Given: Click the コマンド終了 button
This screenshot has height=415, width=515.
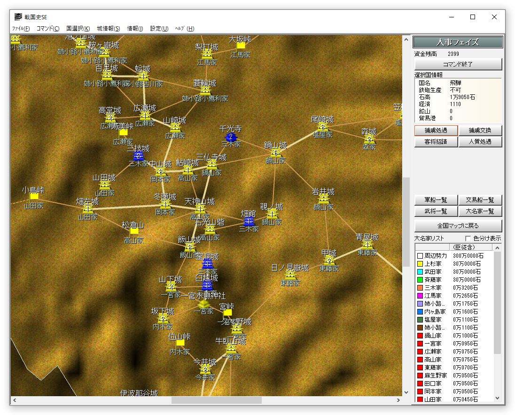Looking at the screenshot, I should pyautogui.click(x=458, y=64).
